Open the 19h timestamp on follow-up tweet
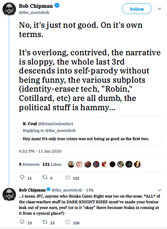The height and width of the screenshot is (229, 167). click(x=90, y=190)
